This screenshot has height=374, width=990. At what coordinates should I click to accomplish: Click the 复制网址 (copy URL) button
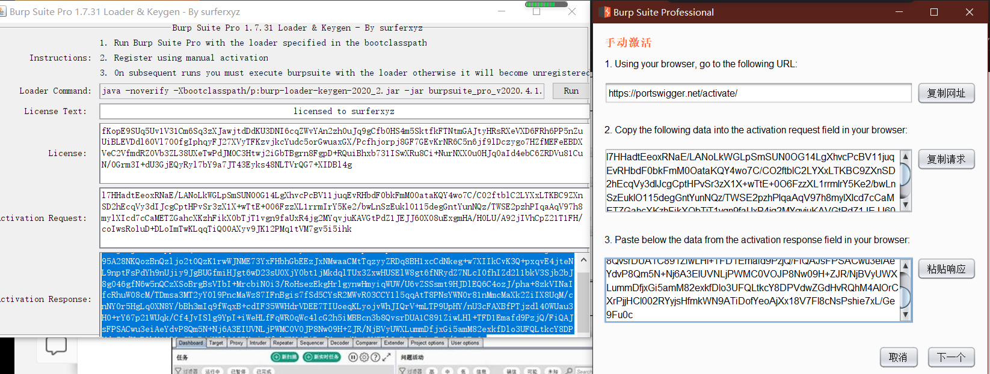(946, 93)
